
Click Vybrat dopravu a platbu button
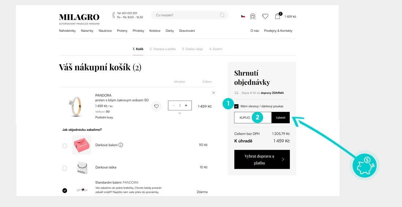(262, 160)
